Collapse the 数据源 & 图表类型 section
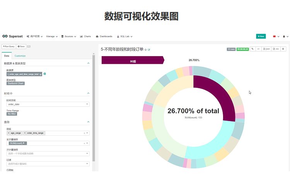 [x=88, y=63]
